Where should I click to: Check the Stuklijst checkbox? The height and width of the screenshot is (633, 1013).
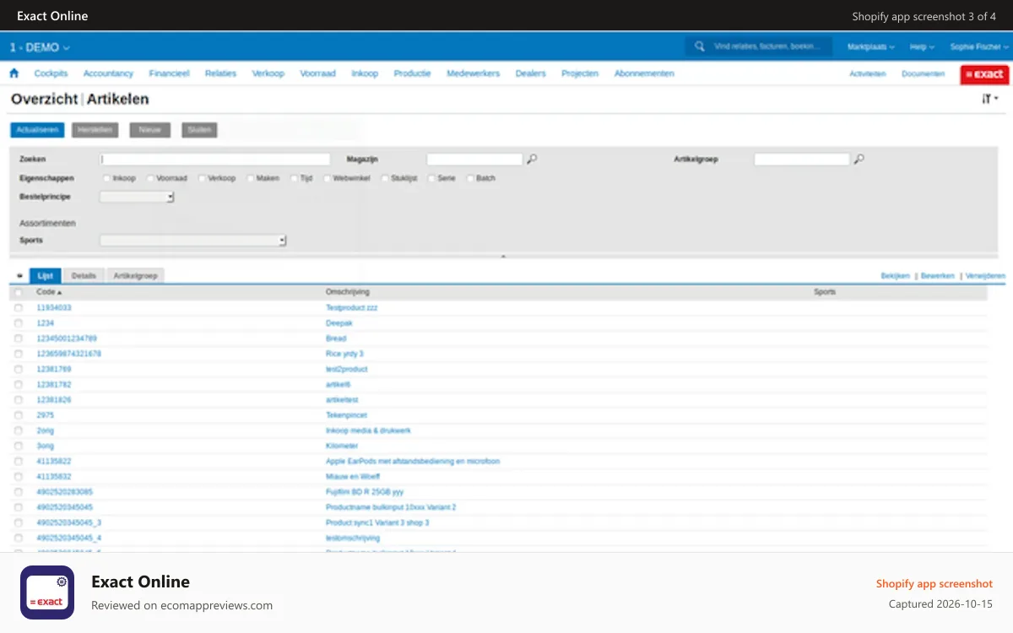coord(385,178)
